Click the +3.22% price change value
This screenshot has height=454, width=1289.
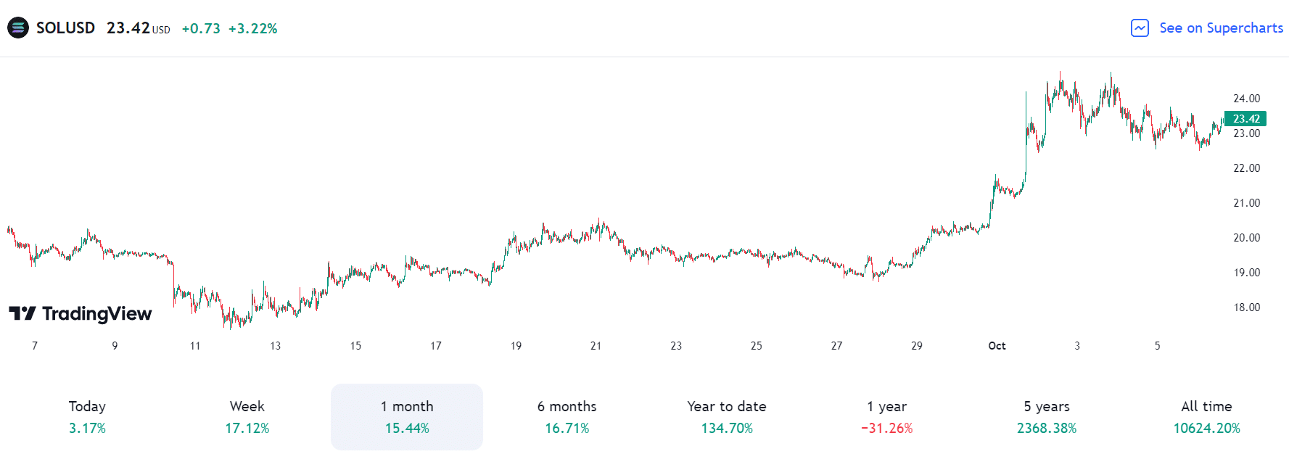click(252, 29)
